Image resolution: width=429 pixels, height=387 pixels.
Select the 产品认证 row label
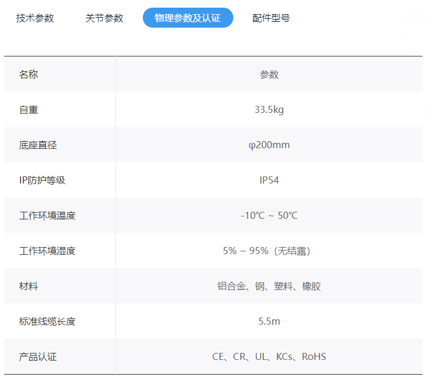tap(38, 357)
